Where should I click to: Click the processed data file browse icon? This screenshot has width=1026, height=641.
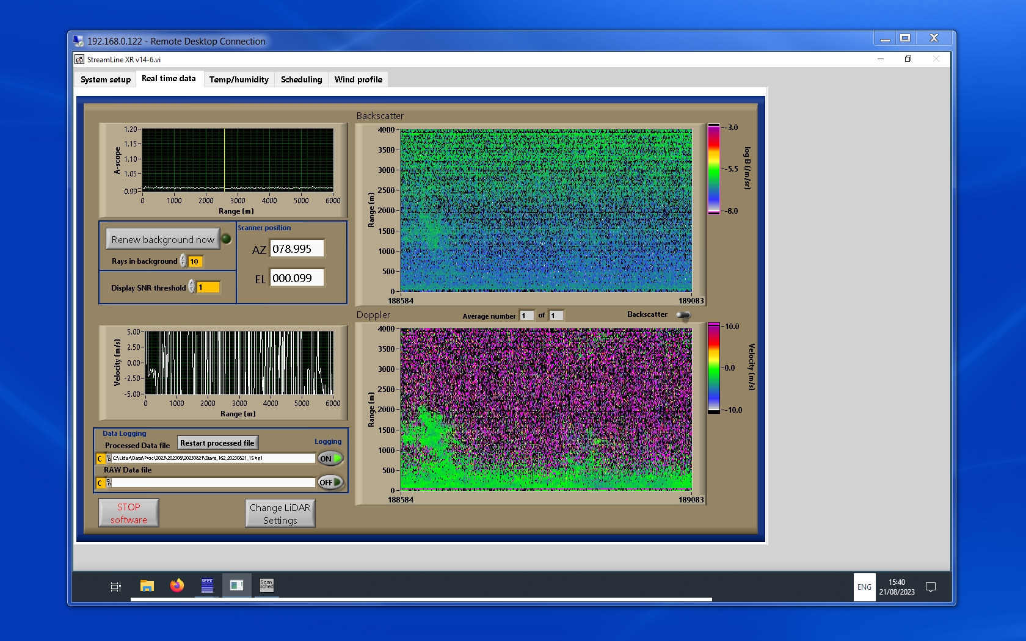click(109, 458)
